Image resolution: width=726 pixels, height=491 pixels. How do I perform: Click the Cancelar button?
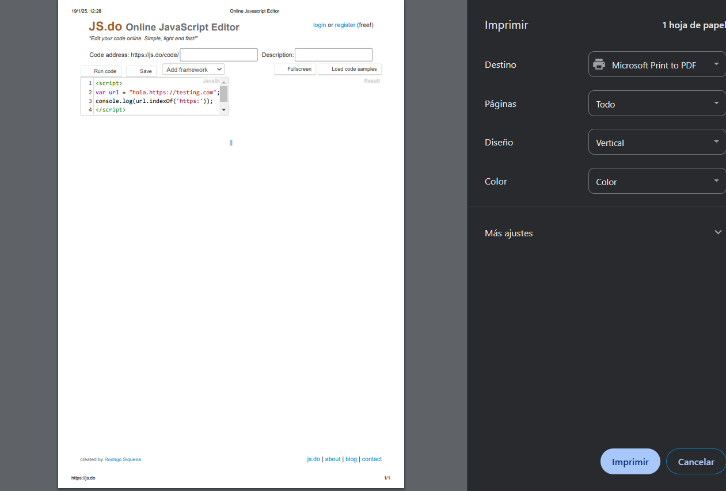(x=696, y=462)
